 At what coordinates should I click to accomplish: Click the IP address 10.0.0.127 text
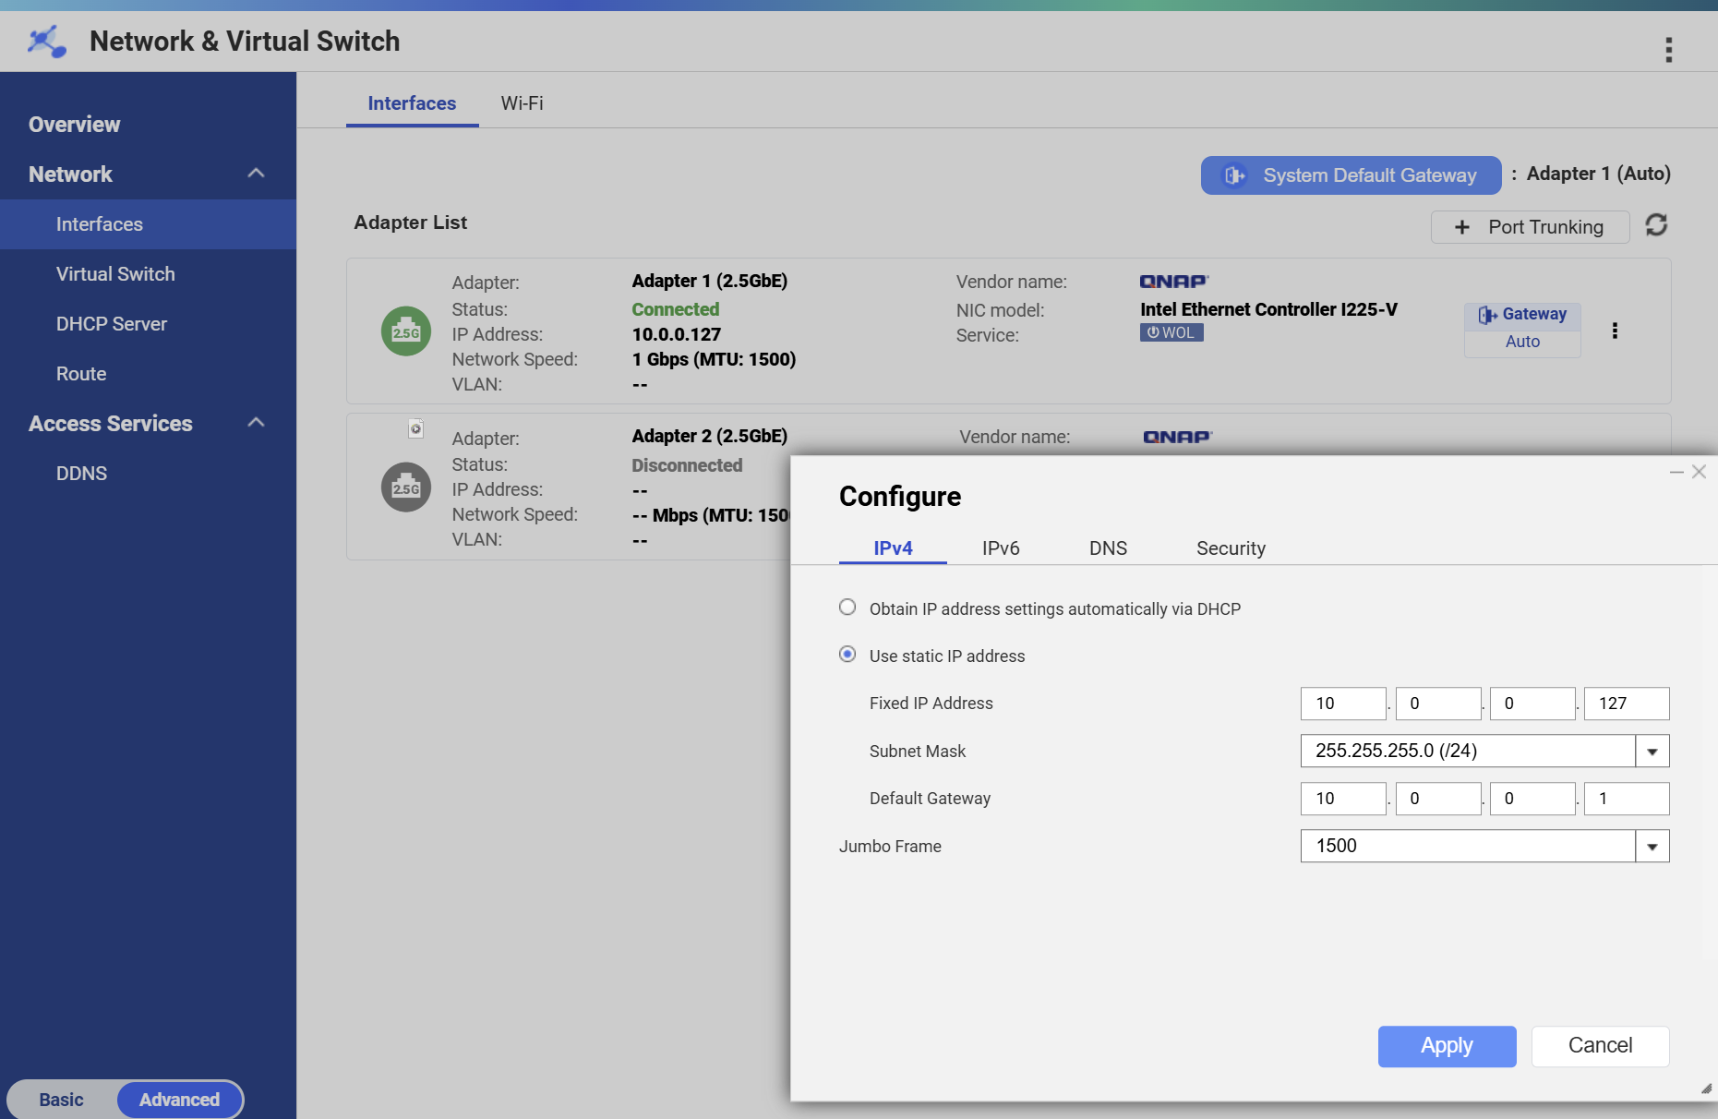pyautogui.click(x=676, y=334)
